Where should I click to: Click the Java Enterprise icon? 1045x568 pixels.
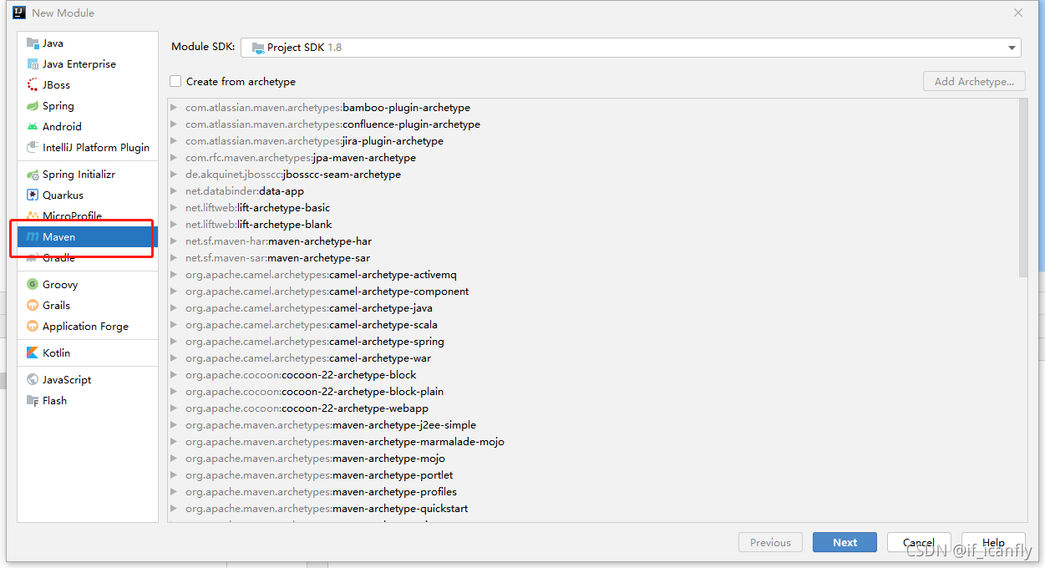coord(33,64)
